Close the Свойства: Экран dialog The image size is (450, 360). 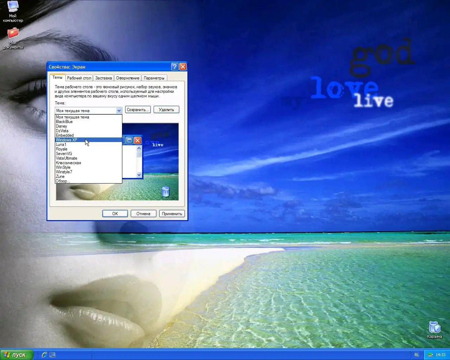tap(183, 67)
